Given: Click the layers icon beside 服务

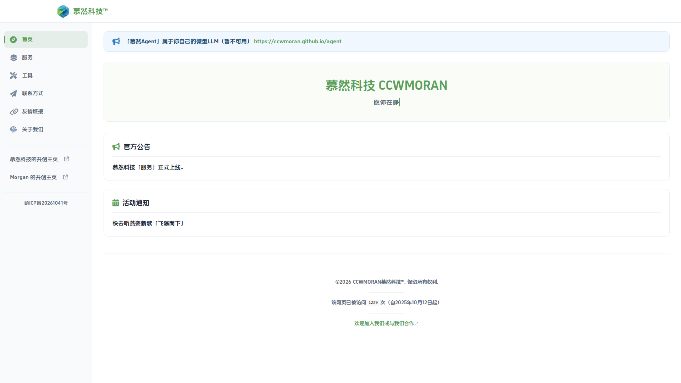Looking at the screenshot, I should click(13, 57).
